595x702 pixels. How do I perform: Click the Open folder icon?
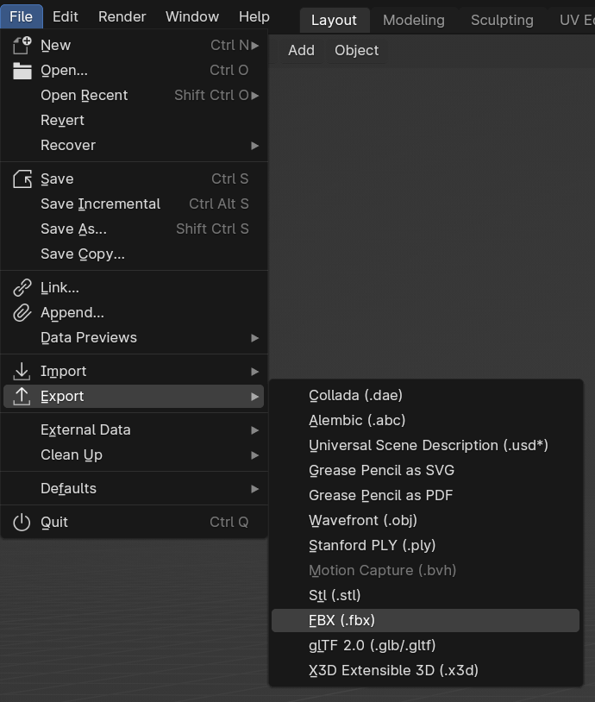(22, 71)
